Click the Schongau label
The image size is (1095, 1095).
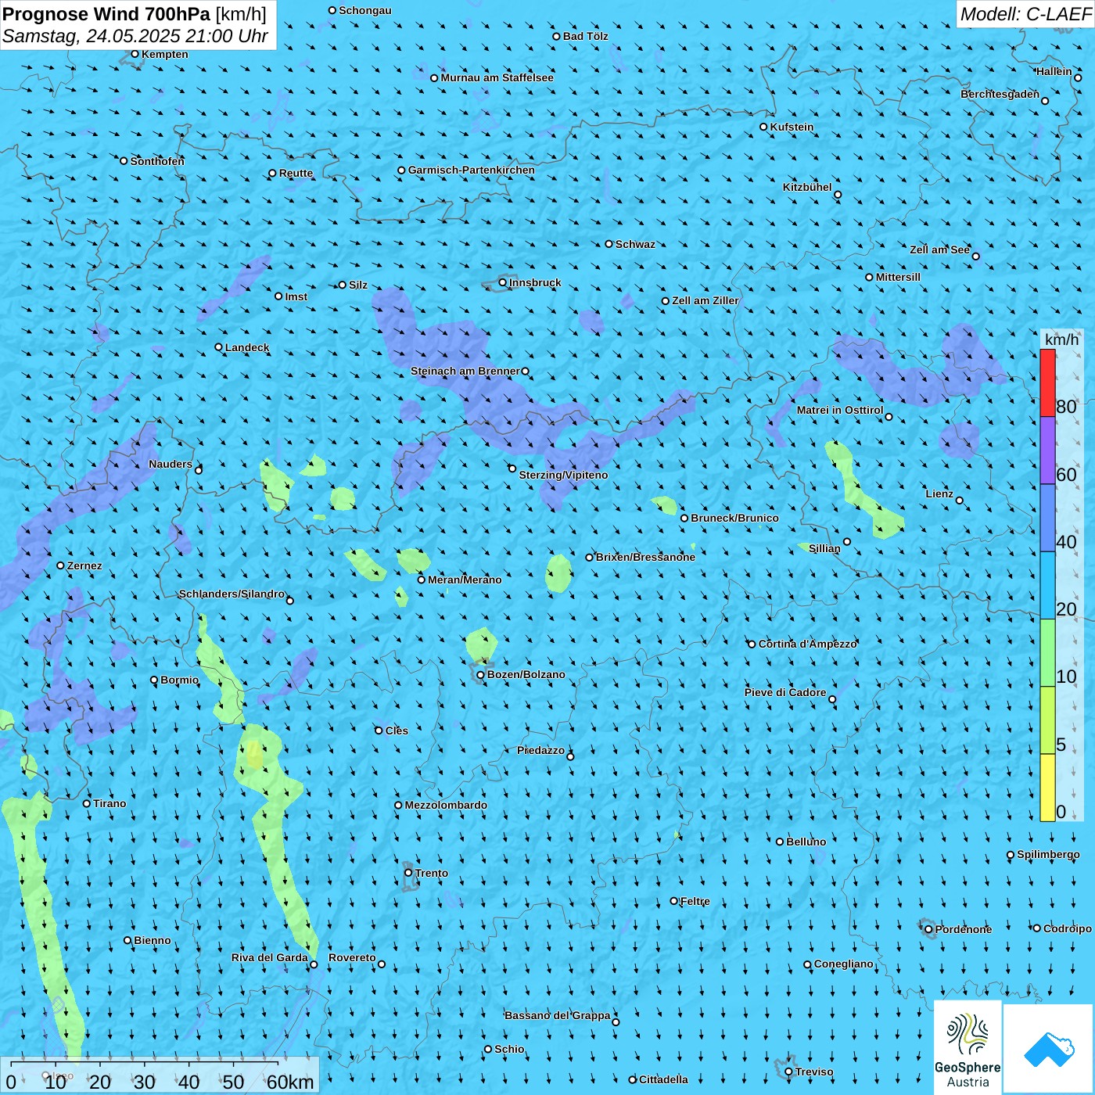[x=365, y=10]
